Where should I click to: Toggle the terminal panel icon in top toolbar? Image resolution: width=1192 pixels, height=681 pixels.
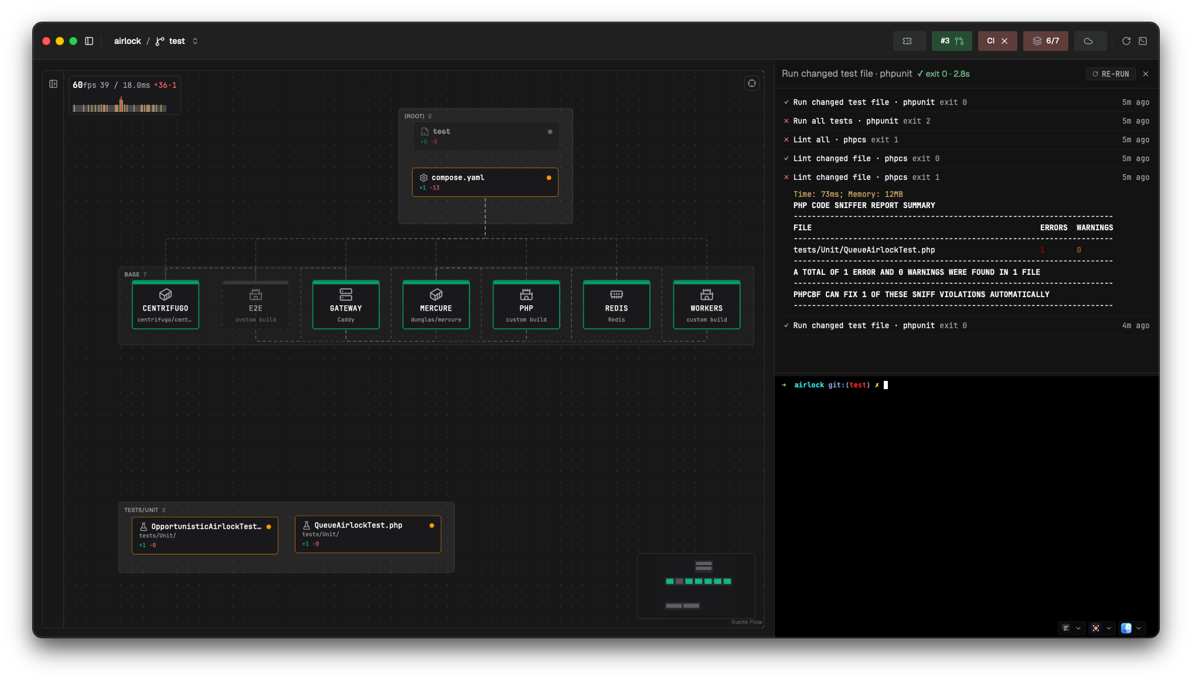pyautogui.click(x=1143, y=41)
